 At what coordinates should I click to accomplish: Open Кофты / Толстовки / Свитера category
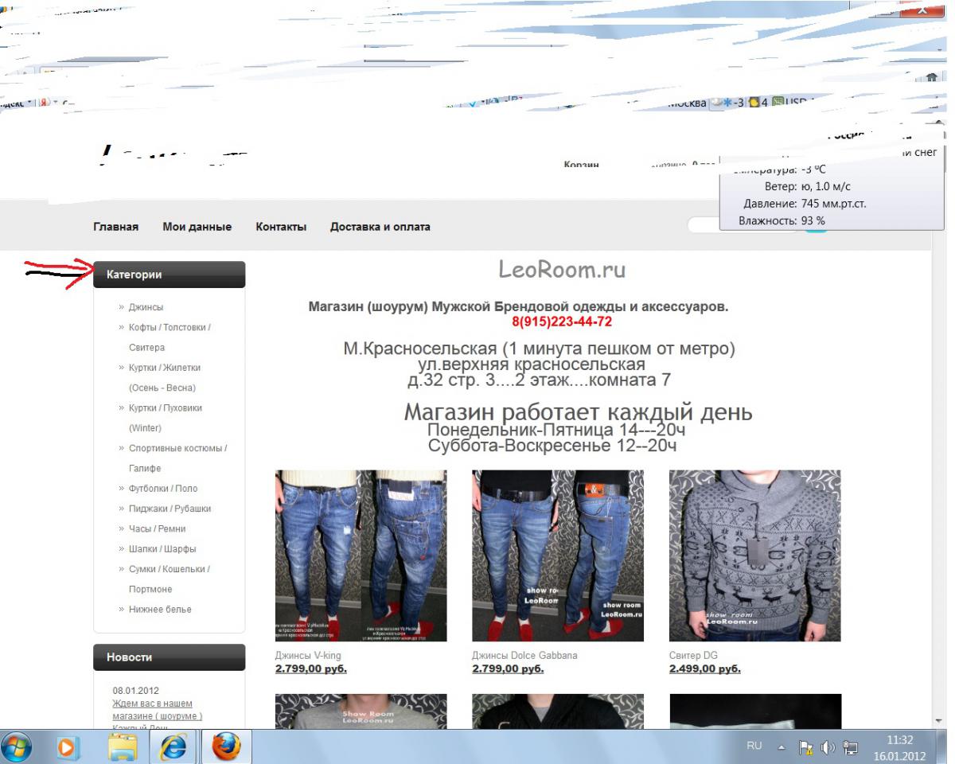pyautogui.click(x=170, y=337)
